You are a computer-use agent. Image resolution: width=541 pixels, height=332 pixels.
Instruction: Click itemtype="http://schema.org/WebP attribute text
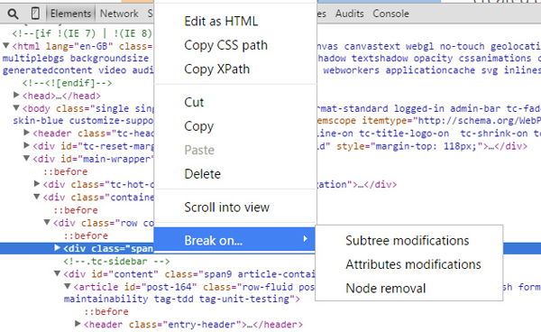click(x=452, y=121)
